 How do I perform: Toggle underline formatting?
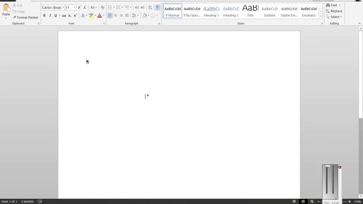pyautogui.click(x=56, y=15)
